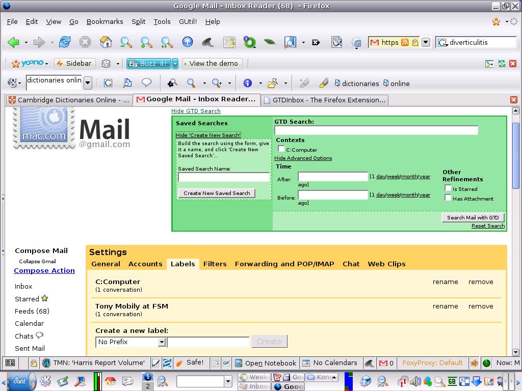Click the GTD Search text field

tap(376, 130)
